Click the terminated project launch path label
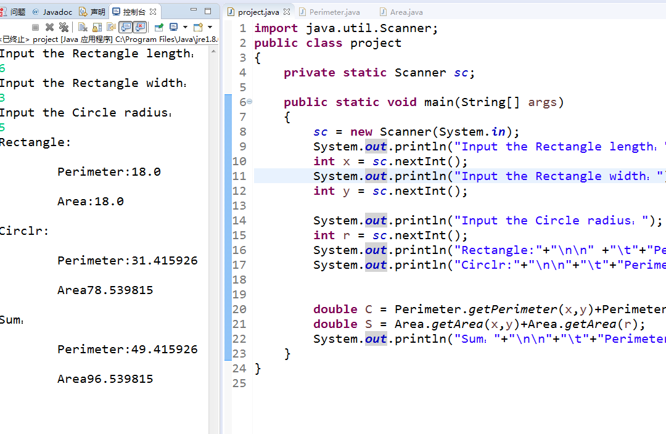The width and height of the screenshot is (666, 434). coord(109,39)
